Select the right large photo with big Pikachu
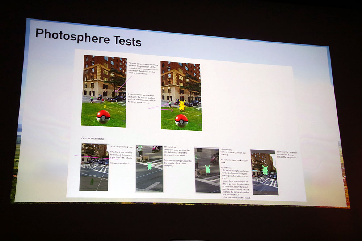 (181, 96)
